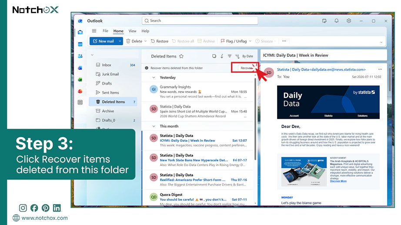This screenshot has height=225, width=401.
Task: Click Recover button for deleted items
Action: coord(245,68)
